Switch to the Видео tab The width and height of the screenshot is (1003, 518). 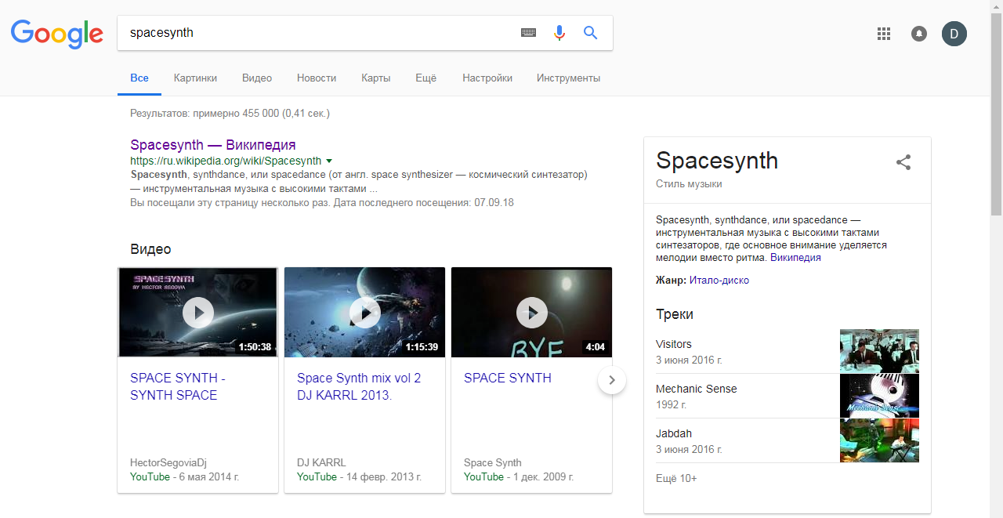coord(257,78)
